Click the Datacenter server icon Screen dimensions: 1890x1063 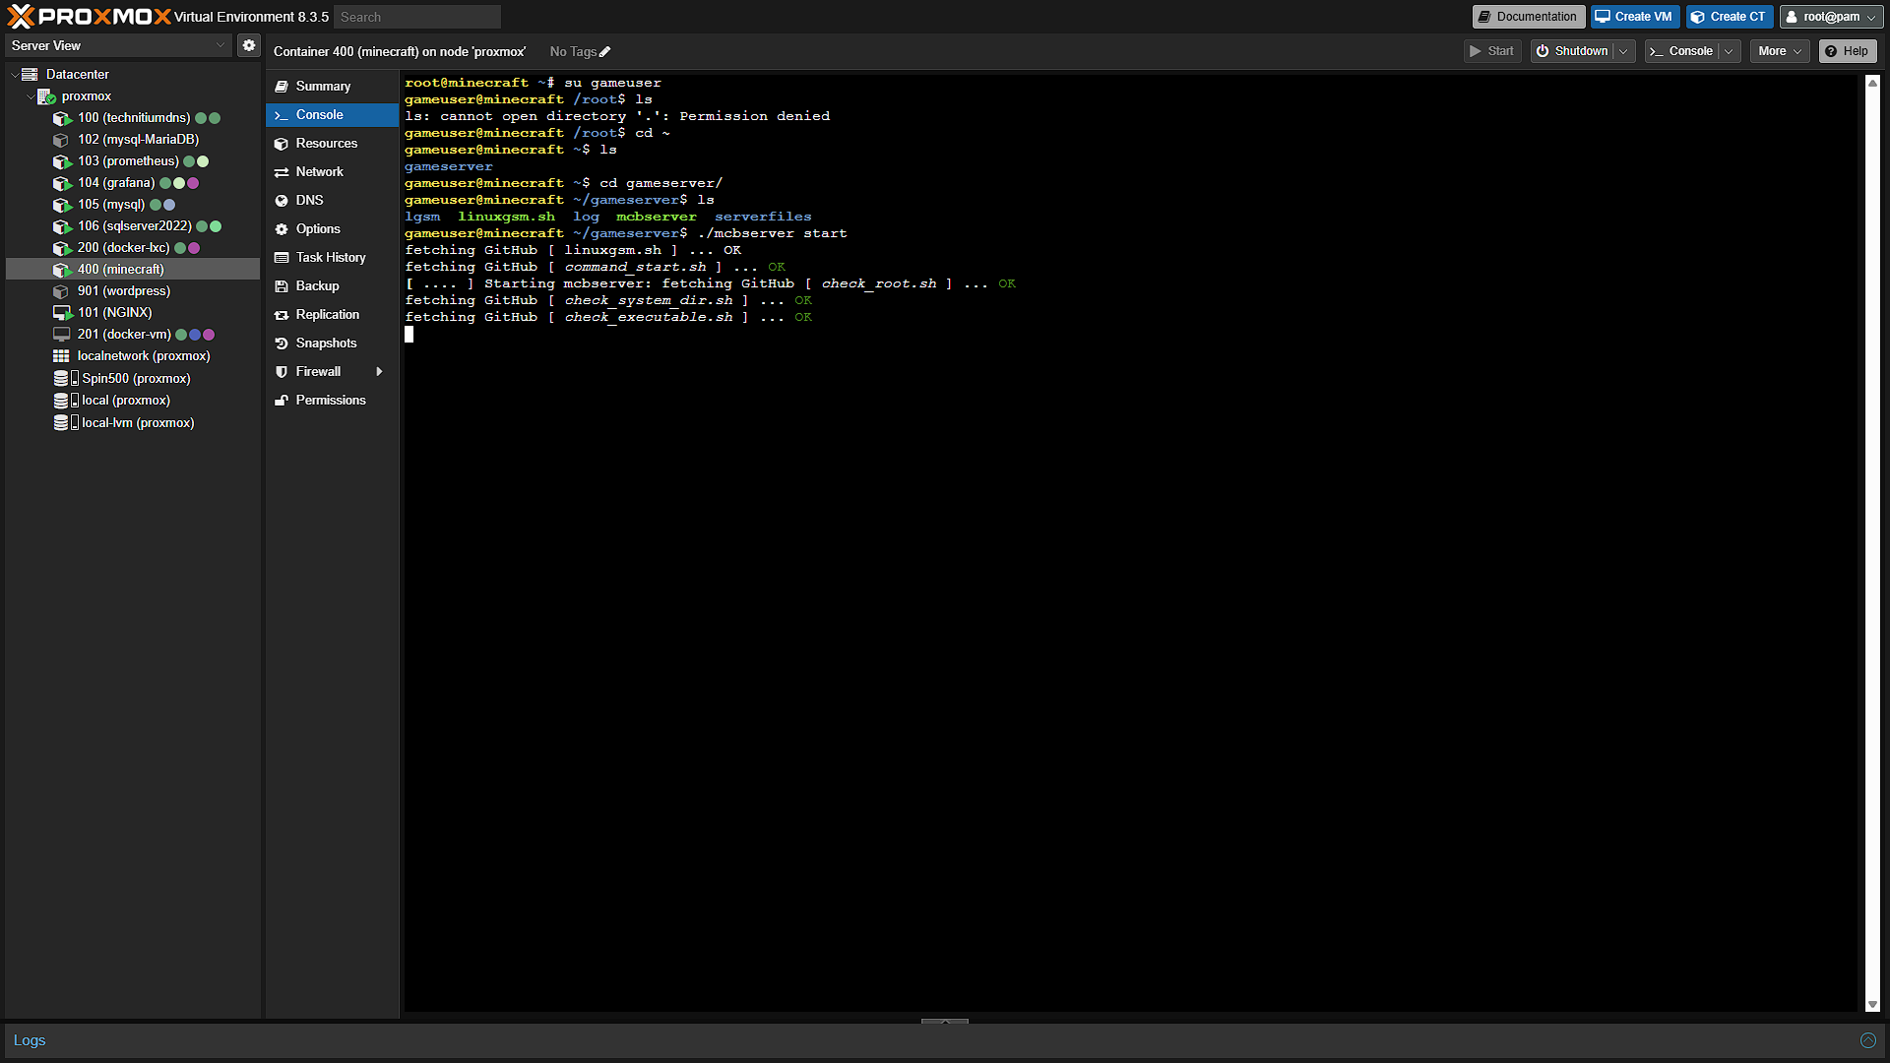click(30, 74)
